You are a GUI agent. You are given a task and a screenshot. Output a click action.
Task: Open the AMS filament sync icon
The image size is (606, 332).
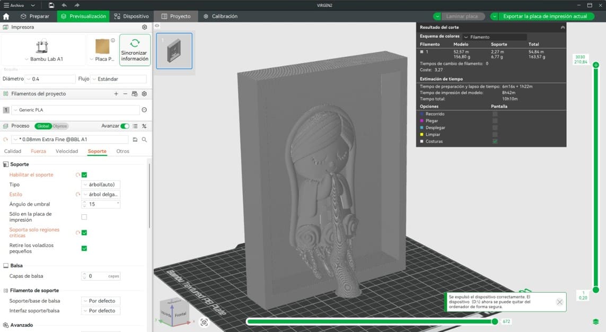click(135, 93)
